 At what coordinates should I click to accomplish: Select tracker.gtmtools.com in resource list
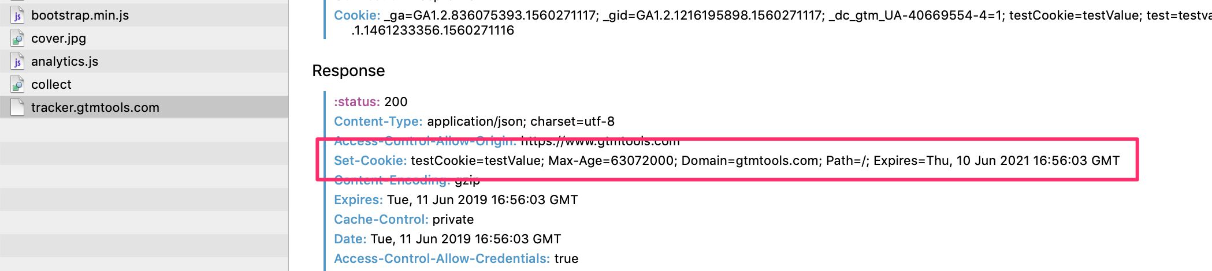pos(144,107)
